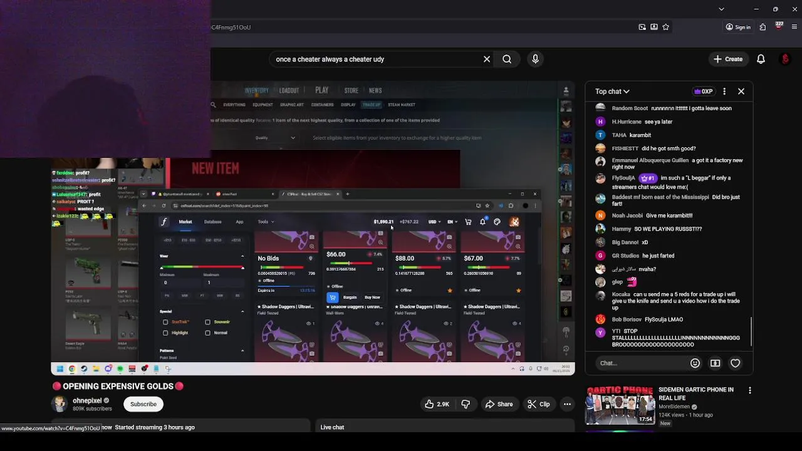This screenshot has width=802, height=451.
Task: Open the red account avatar menu
Action: (785, 59)
